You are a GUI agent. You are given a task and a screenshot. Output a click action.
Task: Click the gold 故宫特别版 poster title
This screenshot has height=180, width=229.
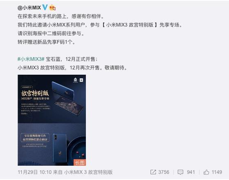(x=35, y=93)
